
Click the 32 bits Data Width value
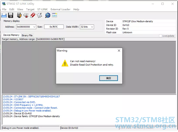pyautogui.click(x=84, y=27)
